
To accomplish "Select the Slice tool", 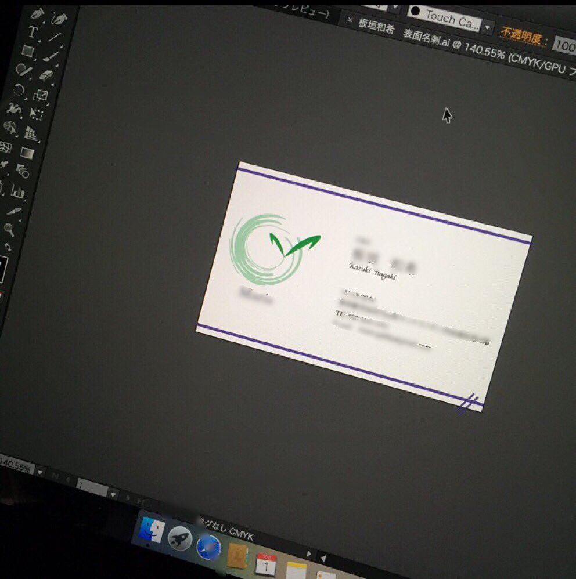I will 14,212.
